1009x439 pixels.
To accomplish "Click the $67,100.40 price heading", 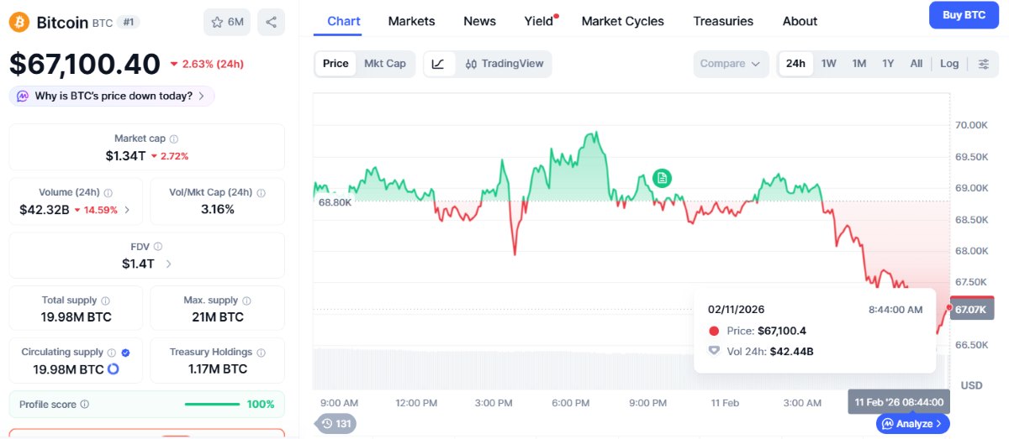I will [85, 64].
